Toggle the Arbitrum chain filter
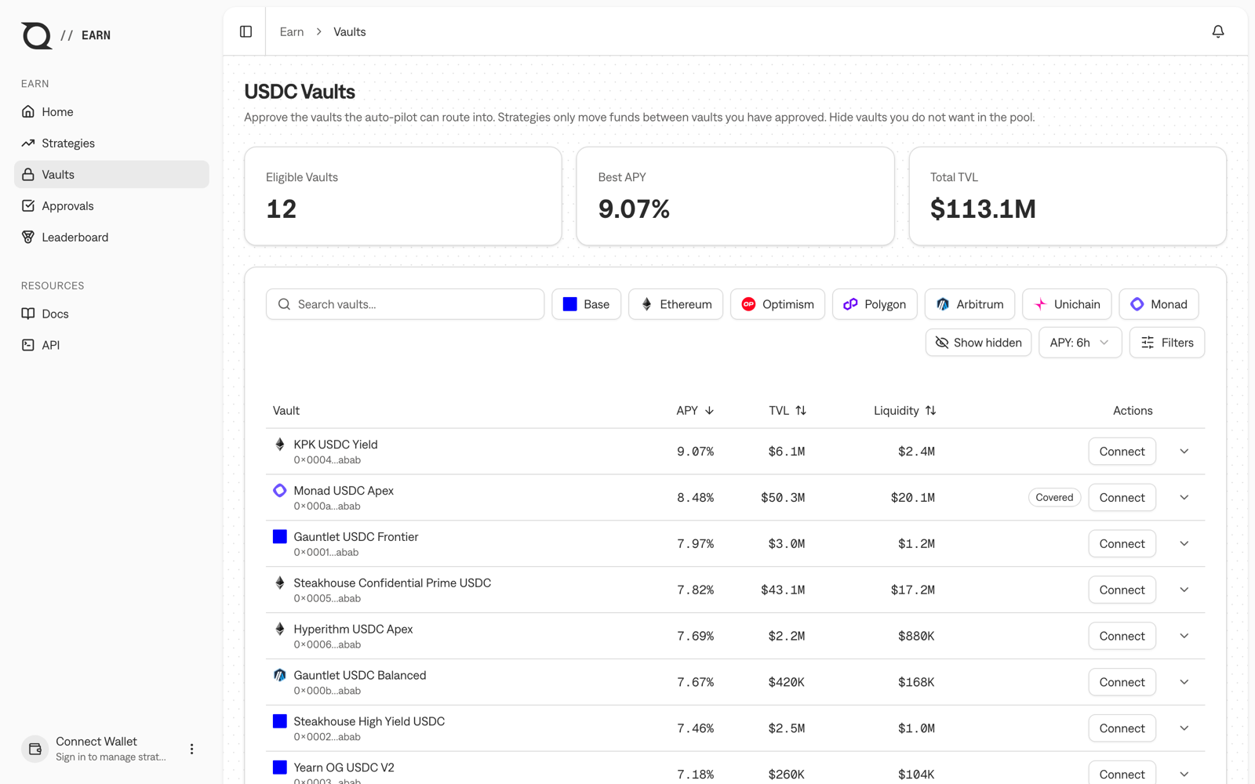The image size is (1255, 784). pyautogui.click(x=969, y=304)
